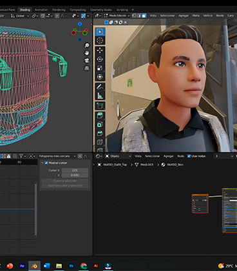Click the zoom magnifier in left viewport
Viewport: 237px width, 271px height.
click(x=86, y=45)
